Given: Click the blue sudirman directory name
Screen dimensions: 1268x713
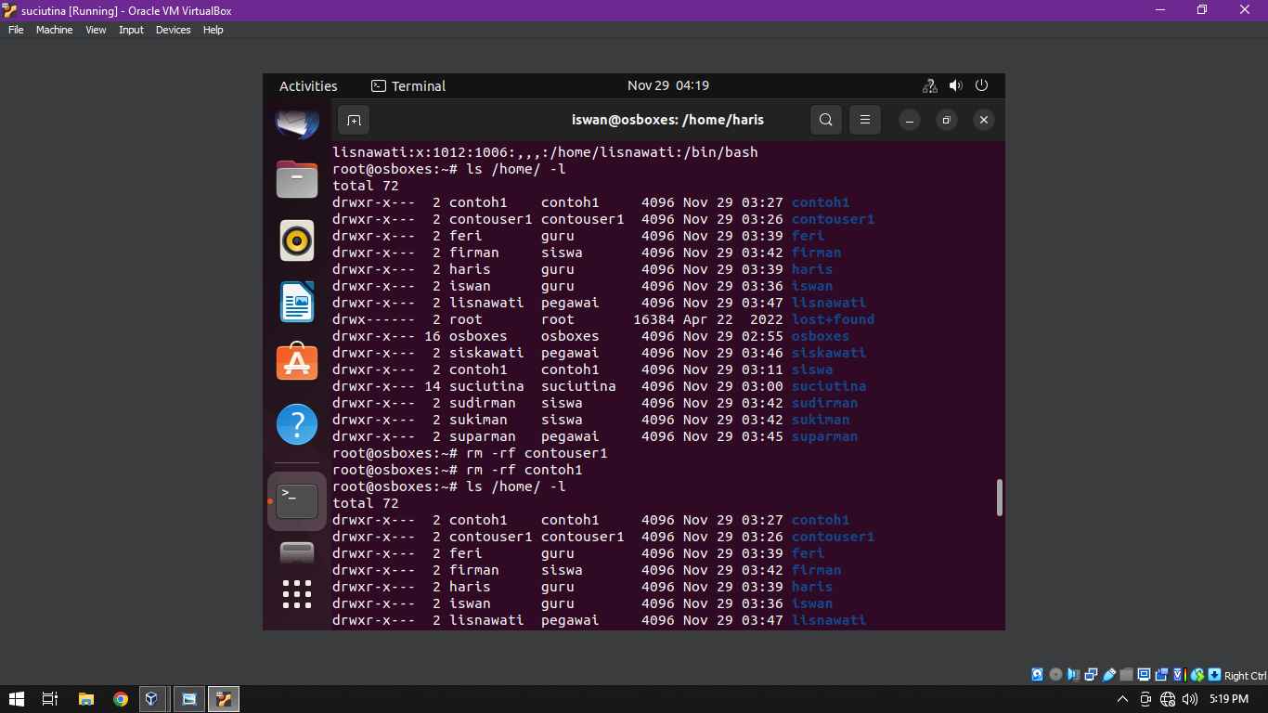Looking at the screenshot, I should tap(824, 403).
